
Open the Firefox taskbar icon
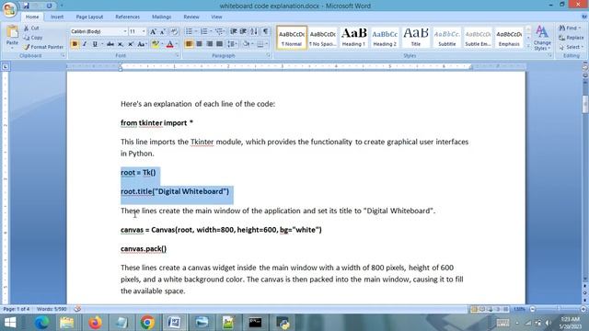point(95,323)
